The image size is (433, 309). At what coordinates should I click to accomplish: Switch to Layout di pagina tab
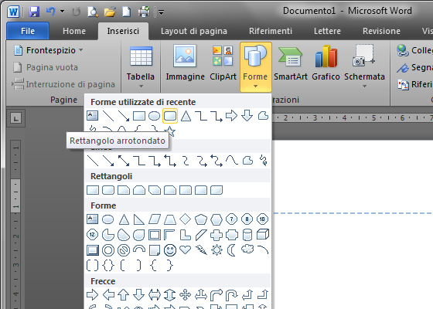194,31
